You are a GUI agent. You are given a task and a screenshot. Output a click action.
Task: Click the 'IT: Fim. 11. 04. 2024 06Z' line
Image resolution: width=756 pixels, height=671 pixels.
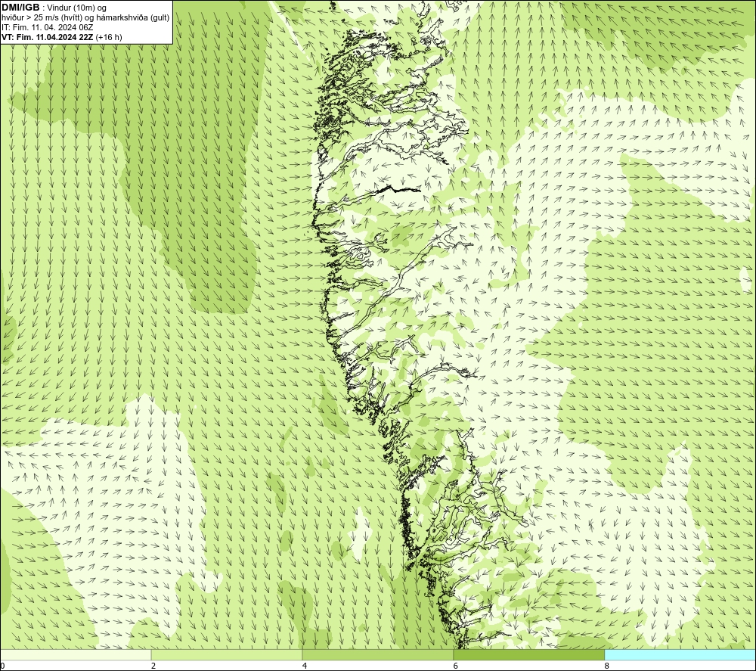(47, 27)
